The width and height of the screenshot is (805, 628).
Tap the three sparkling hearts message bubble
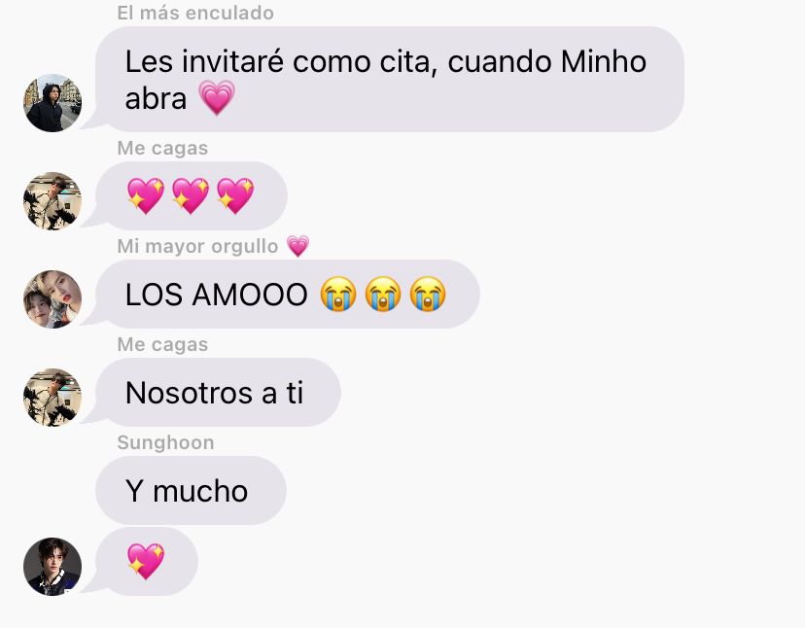point(191,195)
